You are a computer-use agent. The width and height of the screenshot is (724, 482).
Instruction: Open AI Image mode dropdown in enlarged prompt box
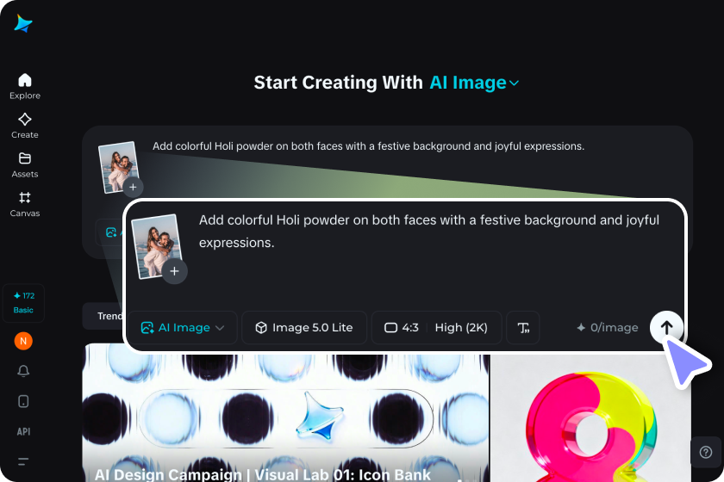click(183, 327)
